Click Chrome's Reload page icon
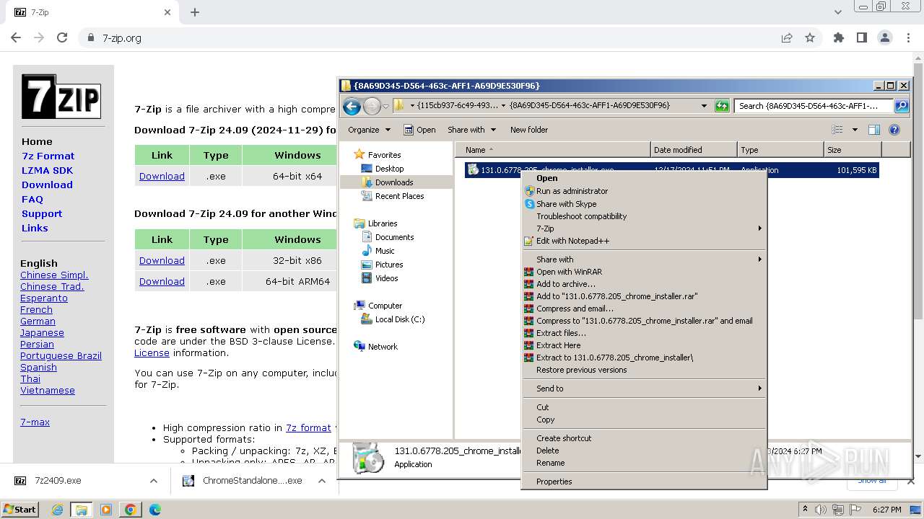 (62, 37)
